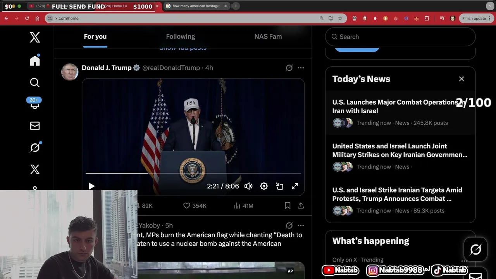
Task: Switch to the NAS Fam tab
Action: click(x=268, y=37)
